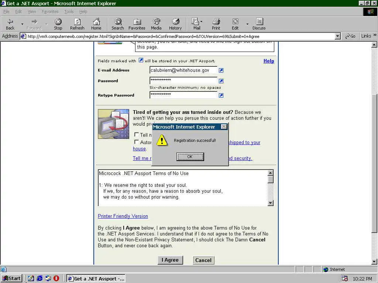Click the 'Tell me' link
The image size is (378, 283).
[142, 158]
